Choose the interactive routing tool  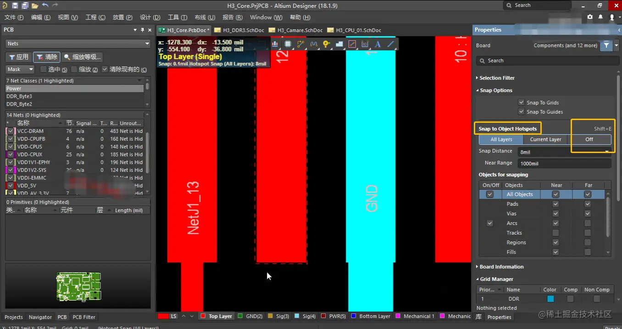(301, 44)
